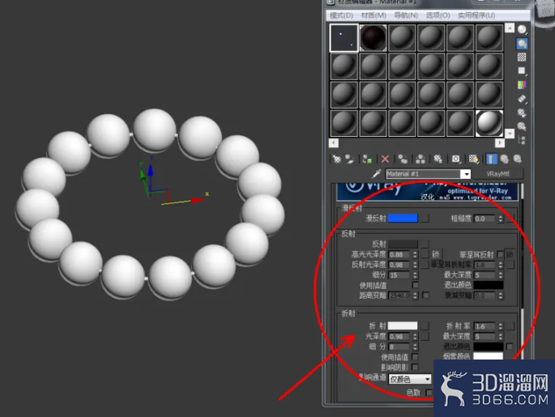Click the Select by Material icon
Image resolution: width=555 pixels, height=417 pixels.
pos(522,126)
